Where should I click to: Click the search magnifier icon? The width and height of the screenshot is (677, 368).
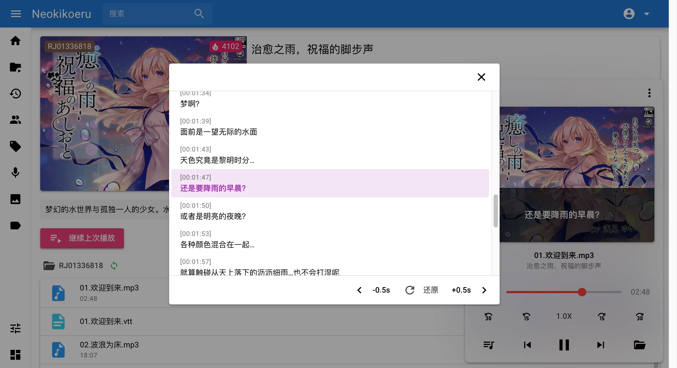[199, 14]
